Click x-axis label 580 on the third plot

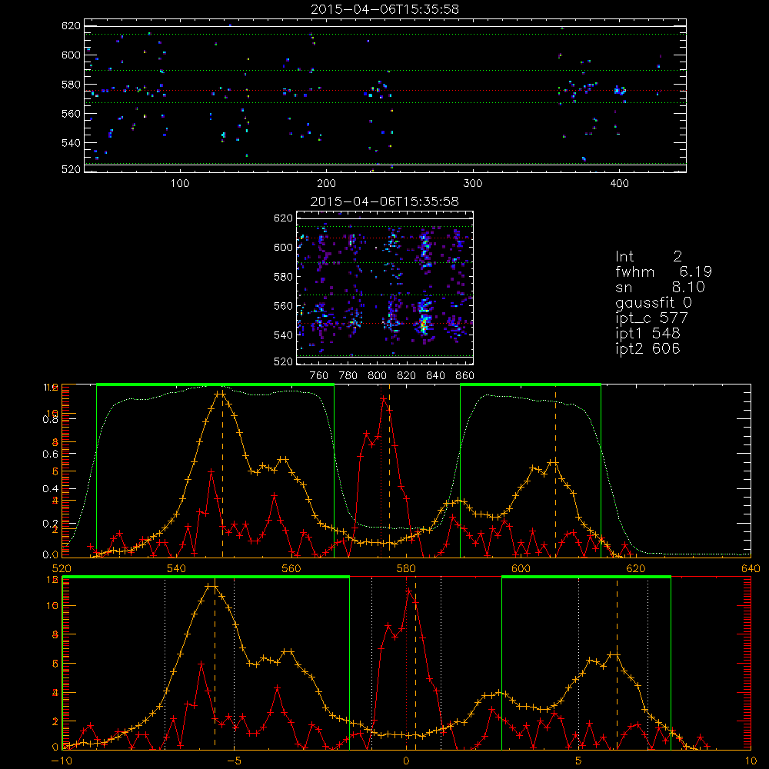406,569
